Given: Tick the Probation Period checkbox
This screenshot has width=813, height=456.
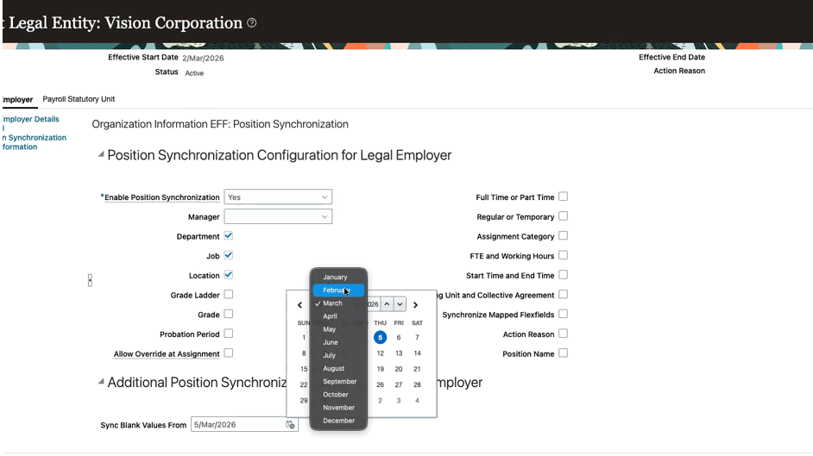Looking at the screenshot, I should [x=228, y=334].
